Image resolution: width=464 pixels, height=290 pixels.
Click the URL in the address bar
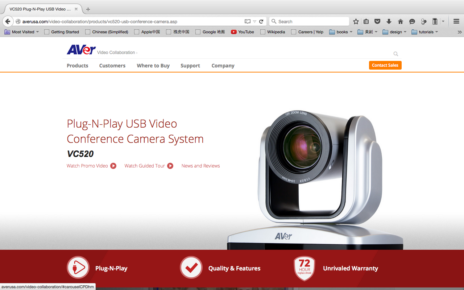tap(100, 21)
